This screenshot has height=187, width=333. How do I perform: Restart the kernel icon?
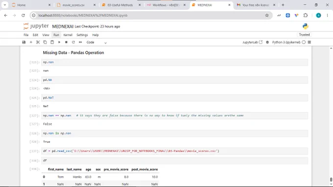[x=73, y=42]
